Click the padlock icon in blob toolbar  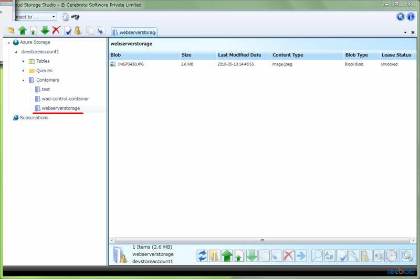coord(366,256)
